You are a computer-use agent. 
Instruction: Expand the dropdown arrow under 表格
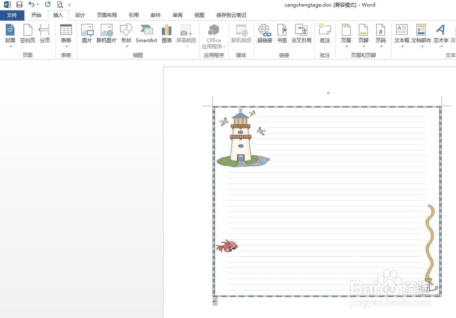tap(66, 46)
